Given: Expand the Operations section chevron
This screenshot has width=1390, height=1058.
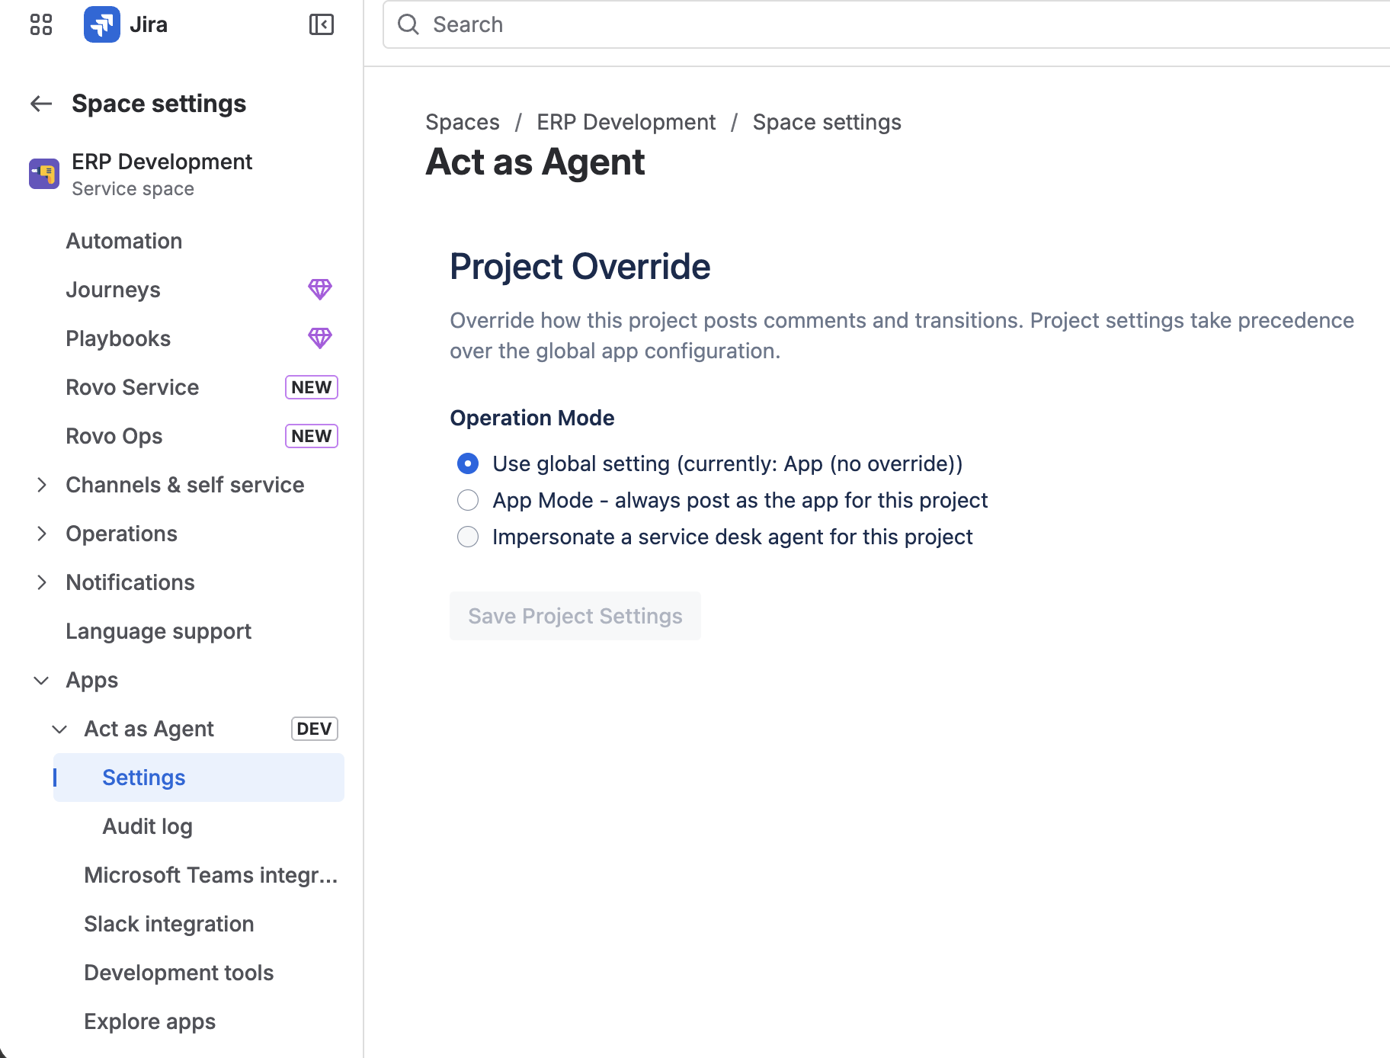Looking at the screenshot, I should [x=42, y=534].
